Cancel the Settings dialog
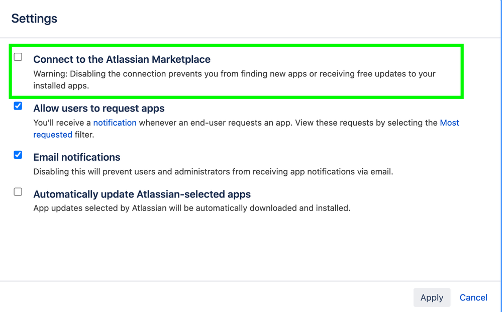Screen dimensions: 502x312 pyautogui.click(x=473, y=297)
